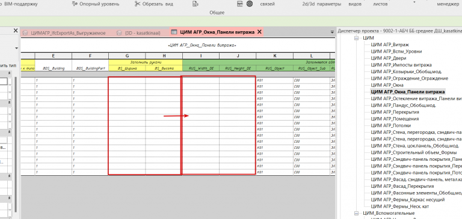Click the RUS_Object_Sub header cell

tap(312, 68)
